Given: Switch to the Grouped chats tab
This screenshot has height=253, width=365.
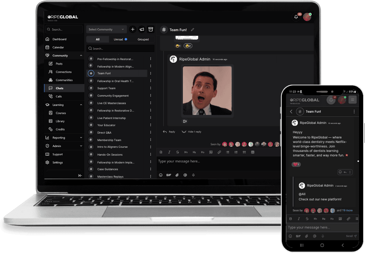Looking at the screenshot, I should [143, 39].
